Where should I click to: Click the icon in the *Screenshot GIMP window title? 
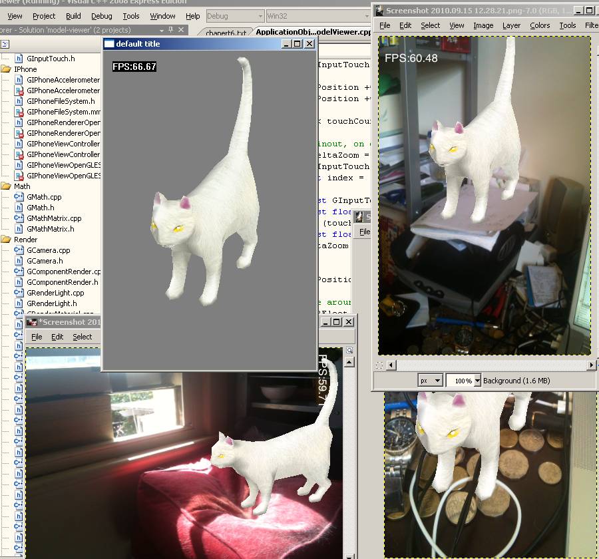pyautogui.click(x=32, y=322)
